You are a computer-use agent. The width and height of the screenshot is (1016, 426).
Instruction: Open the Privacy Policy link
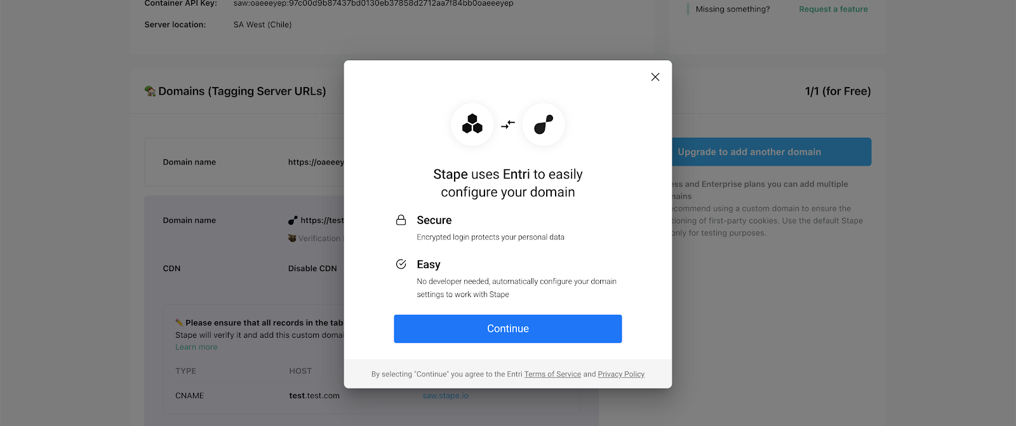[621, 375]
